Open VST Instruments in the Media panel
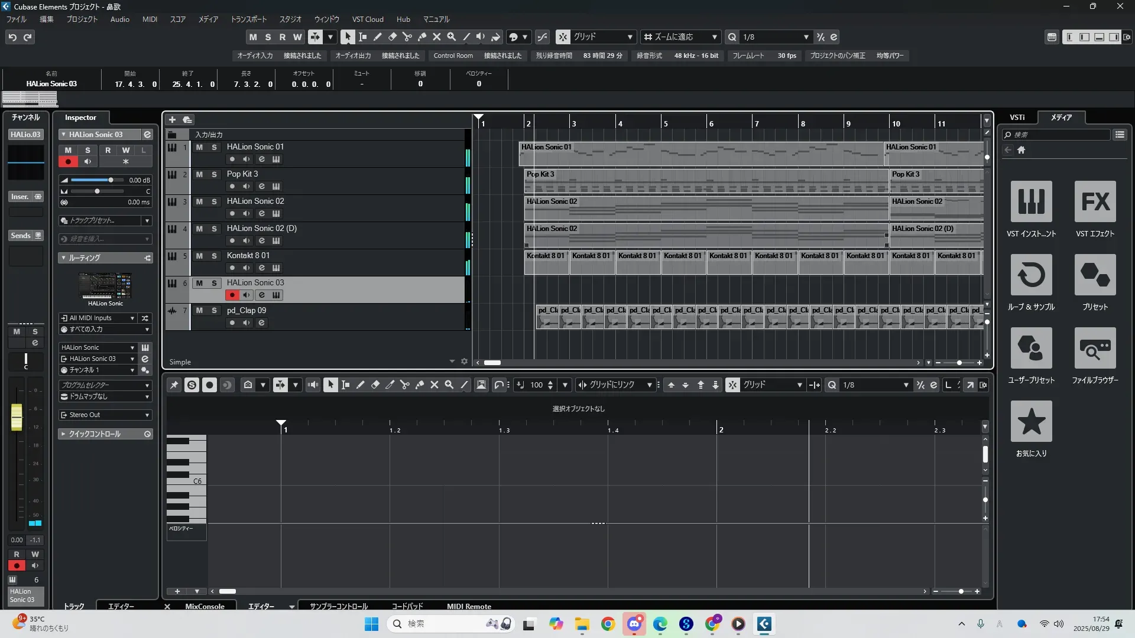This screenshot has height=638, width=1135. point(1031,201)
